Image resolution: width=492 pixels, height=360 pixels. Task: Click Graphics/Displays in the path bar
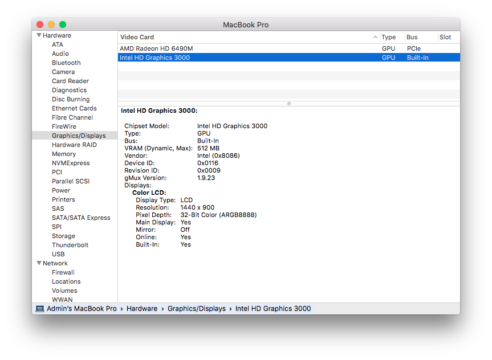click(197, 309)
